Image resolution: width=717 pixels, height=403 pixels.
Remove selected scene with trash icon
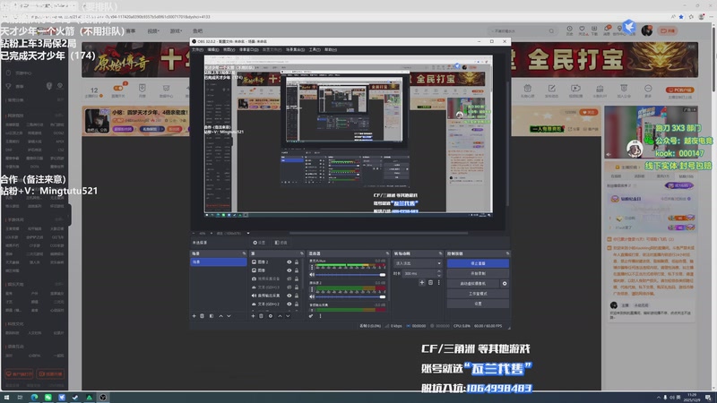click(x=203, y=316)
